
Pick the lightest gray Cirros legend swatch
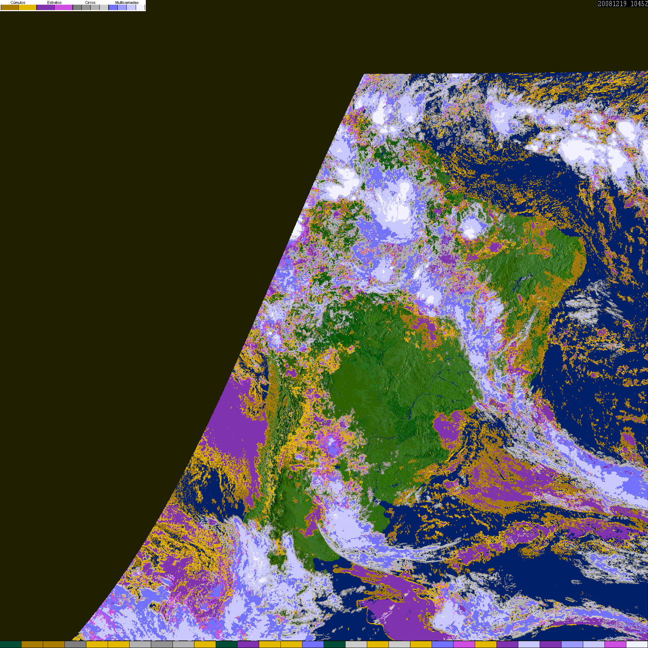pyautogui.click(x=104, y=7)
